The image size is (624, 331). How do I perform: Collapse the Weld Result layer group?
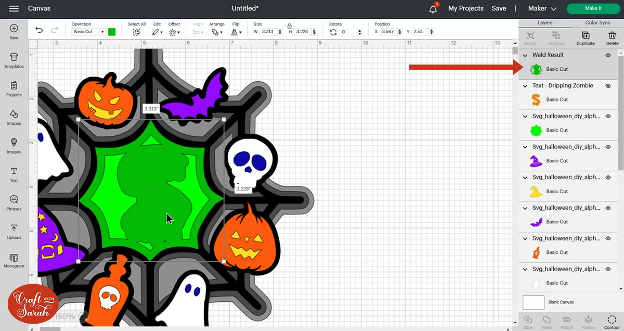(x=526, y=55)
